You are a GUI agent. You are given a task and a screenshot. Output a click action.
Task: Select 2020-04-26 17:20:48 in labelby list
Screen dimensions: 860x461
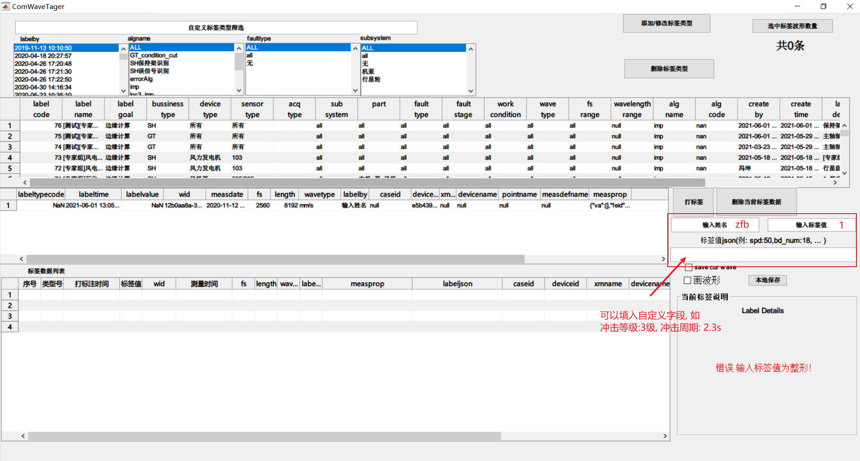click(66, 64)
